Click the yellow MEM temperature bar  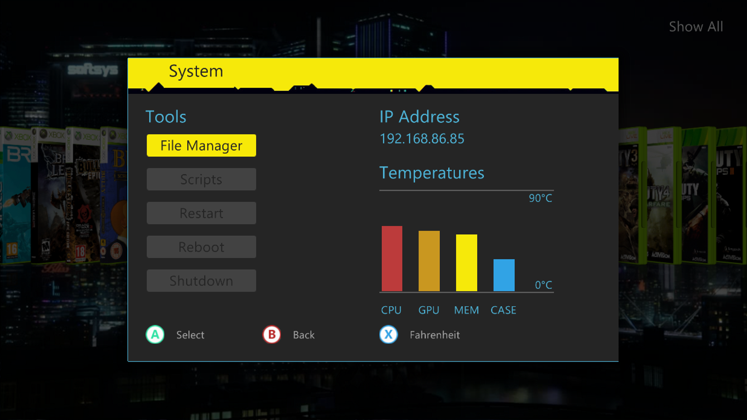click(x=466, y=262)
